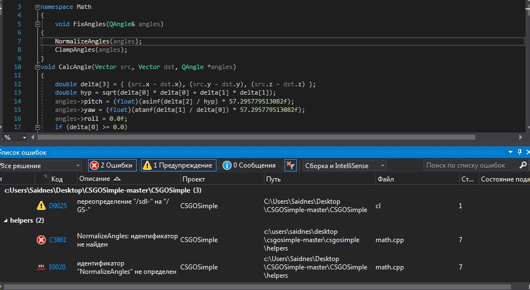Select '"NormalizeAngles" не определен' description
The image size is (530, 290).
point(127,267)
